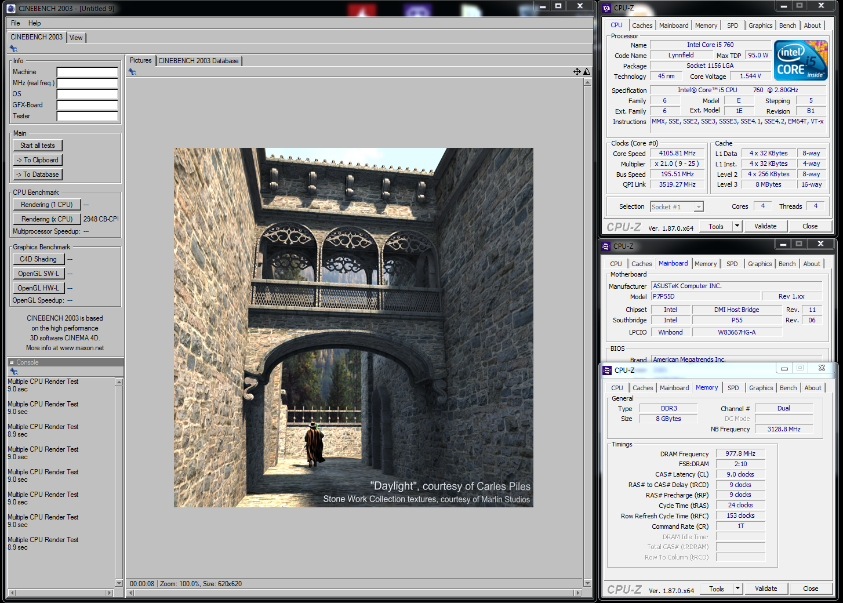The height and width of the screenshot is (603, 843).
Task: Click the pin icon under the CINEBENCH 2003 tab
Action: (x=13, y=49)
